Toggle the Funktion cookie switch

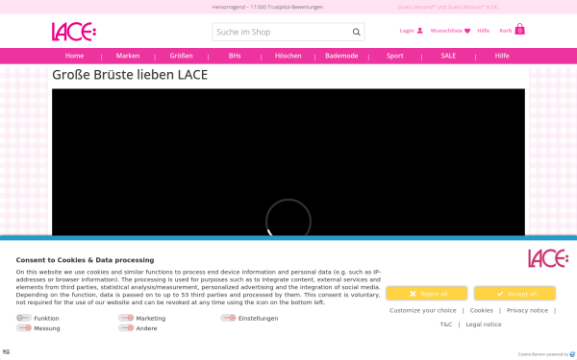tap(24, 318)
